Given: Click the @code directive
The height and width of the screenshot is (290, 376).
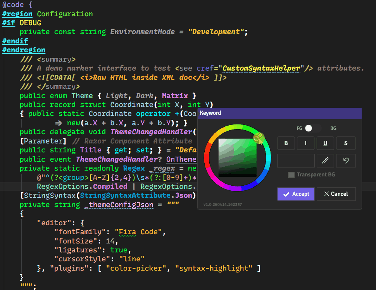Looking at the screenshot, I should point(13,5).
